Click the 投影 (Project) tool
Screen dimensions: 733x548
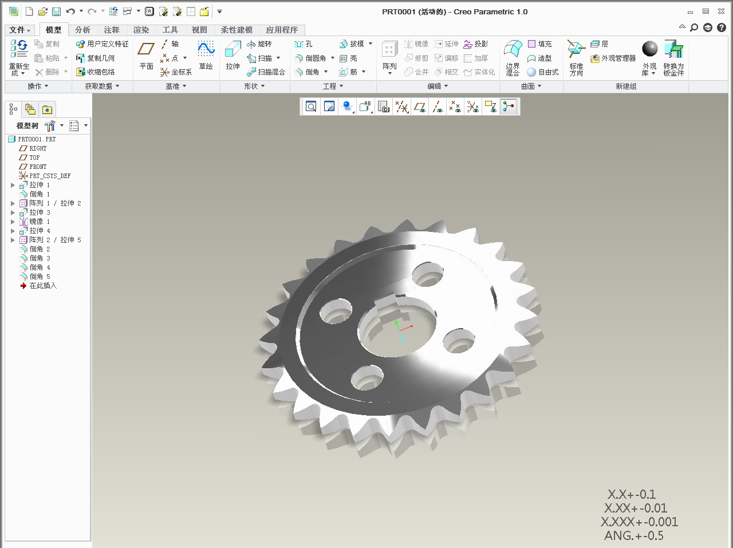coord(476,44)
